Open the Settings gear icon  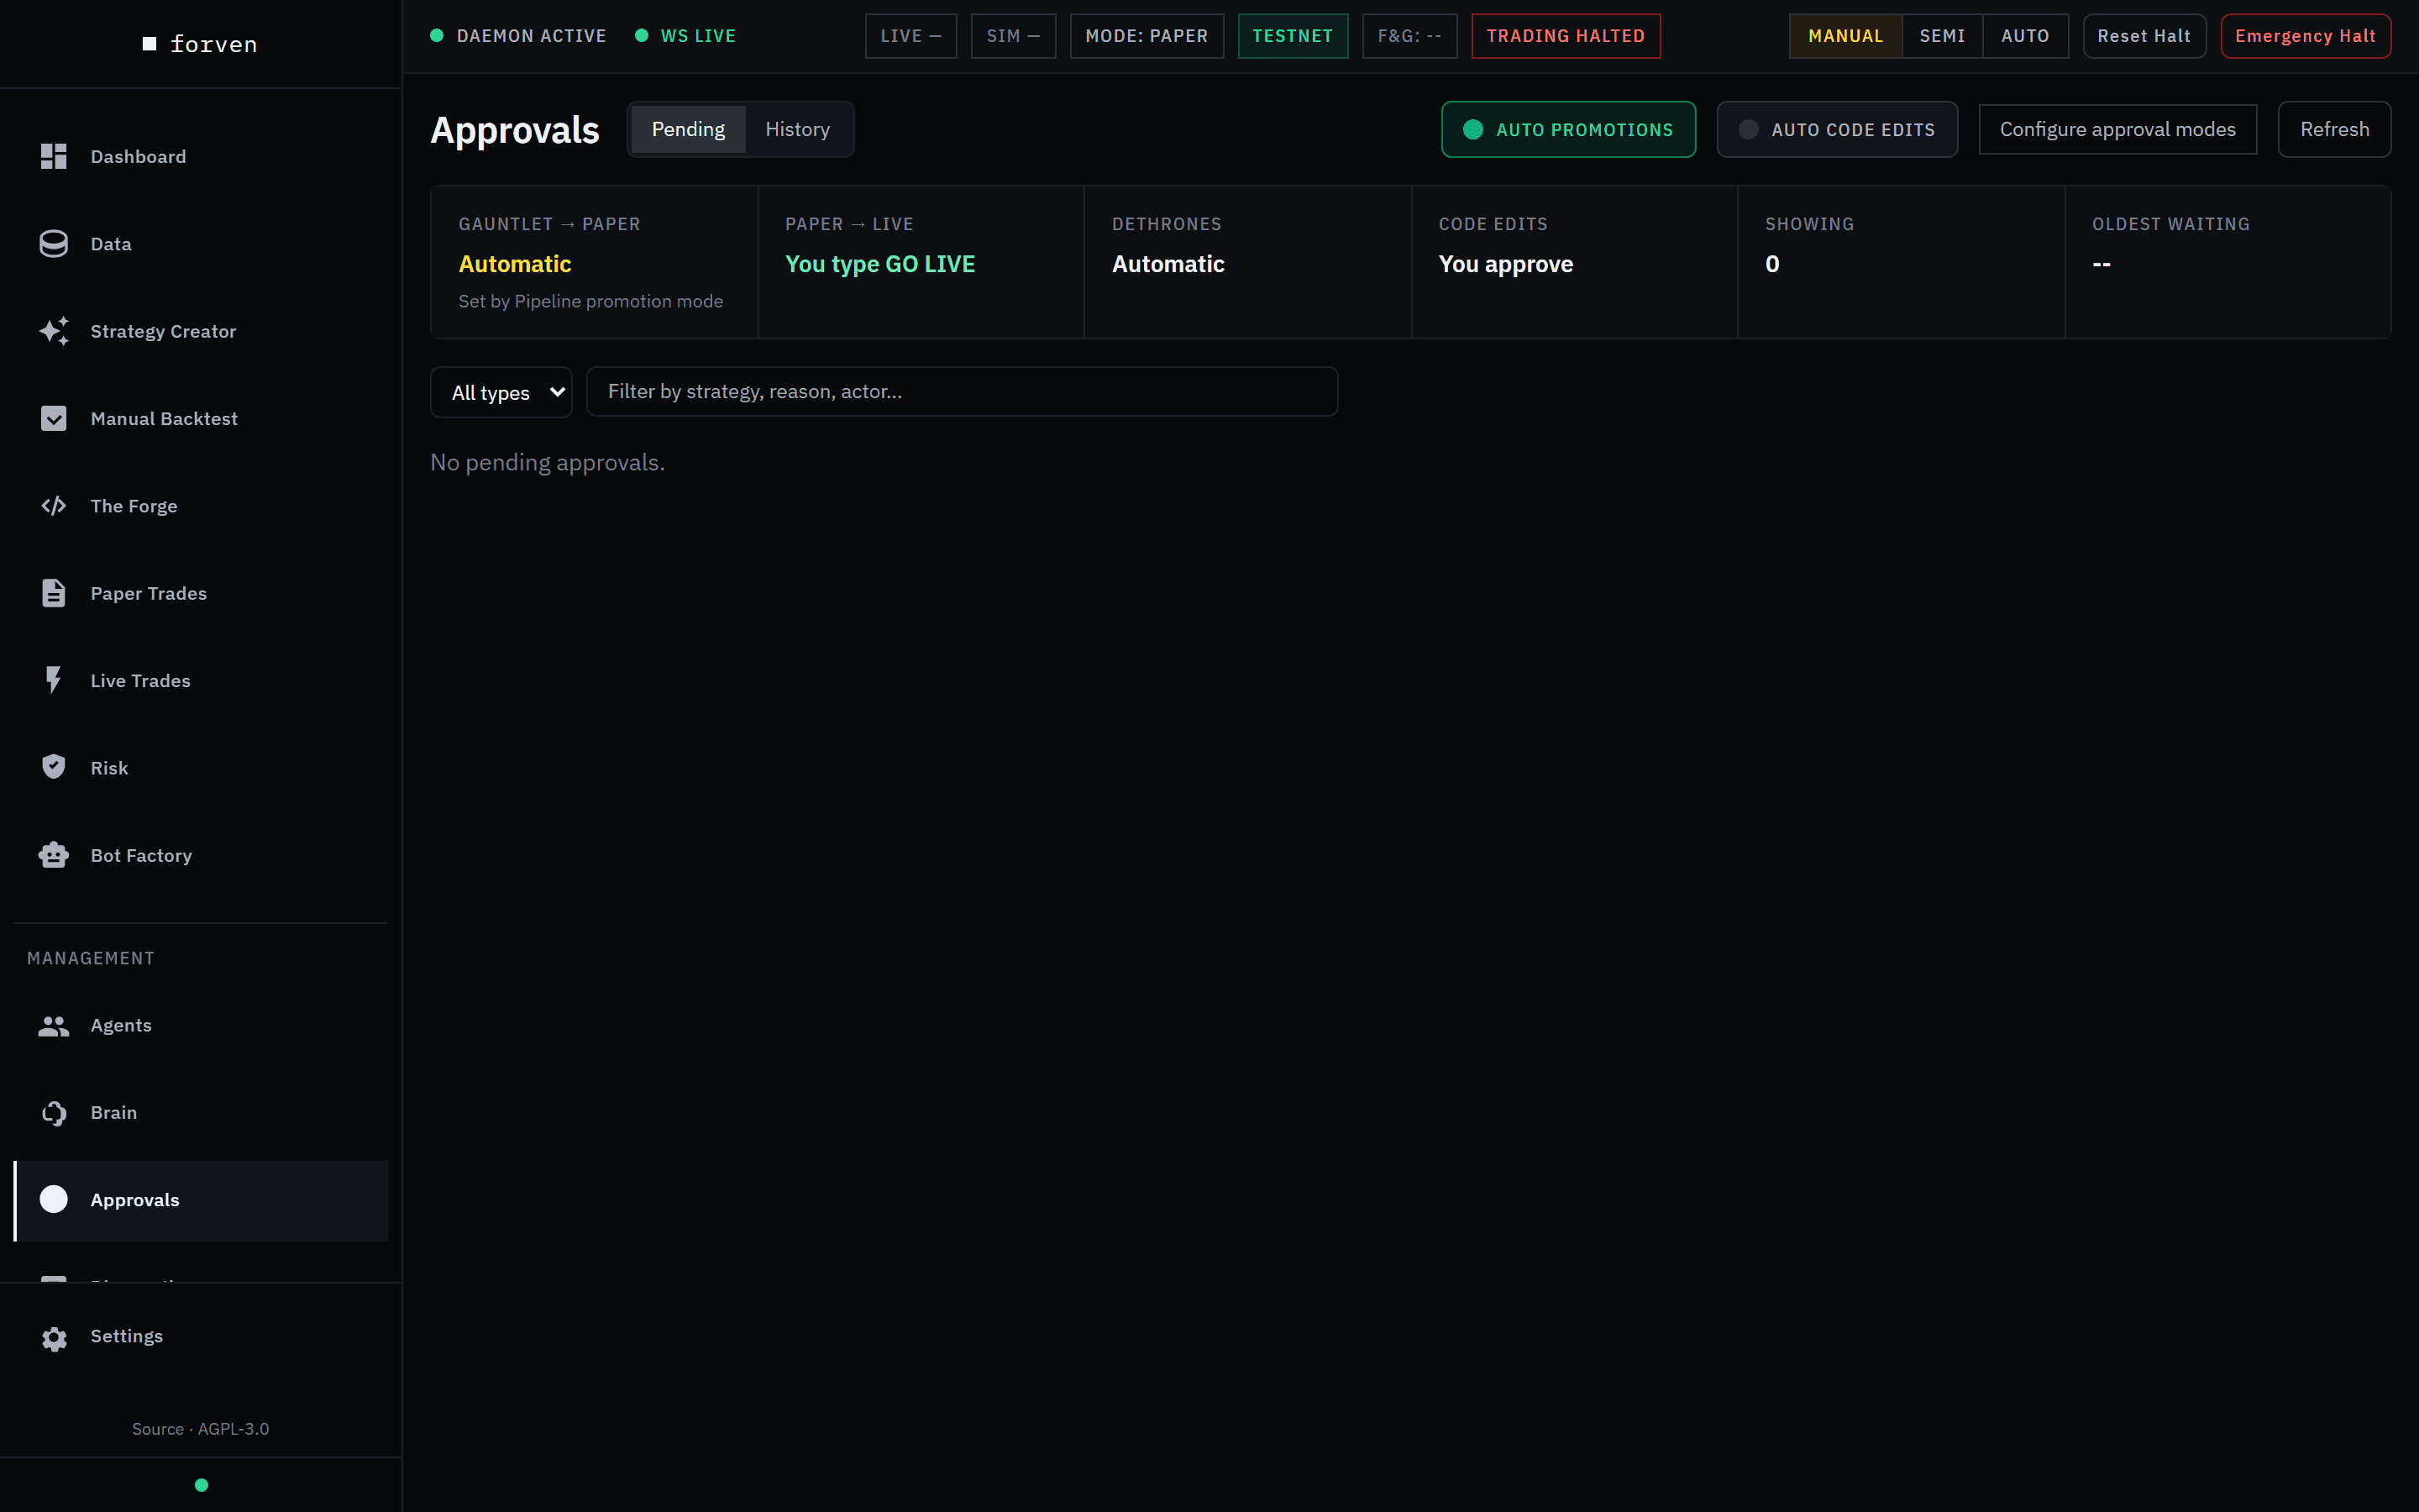click(x=54, y=1337)
